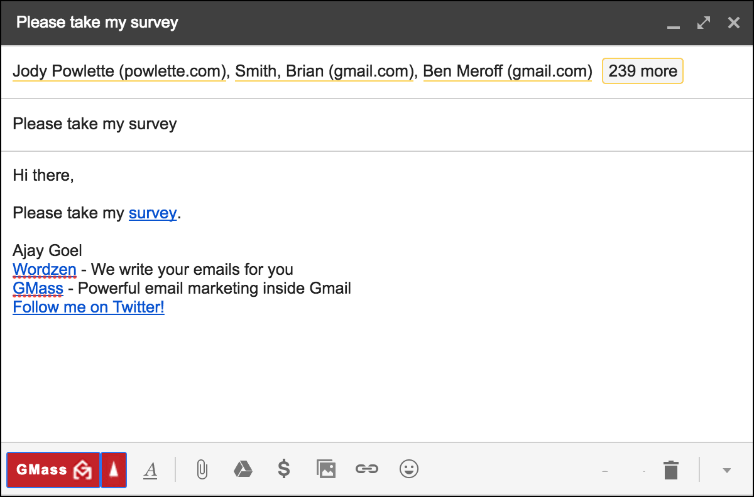Click the send money dollar icon

click(284, 469)
